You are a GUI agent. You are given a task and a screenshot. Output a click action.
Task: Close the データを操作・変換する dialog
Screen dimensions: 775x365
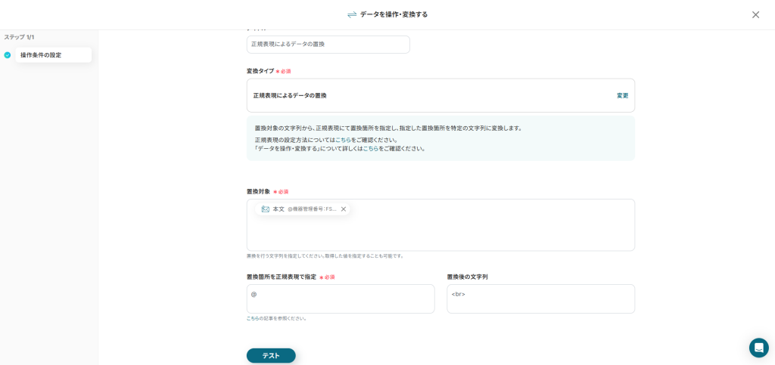click(x=755, y=14)
